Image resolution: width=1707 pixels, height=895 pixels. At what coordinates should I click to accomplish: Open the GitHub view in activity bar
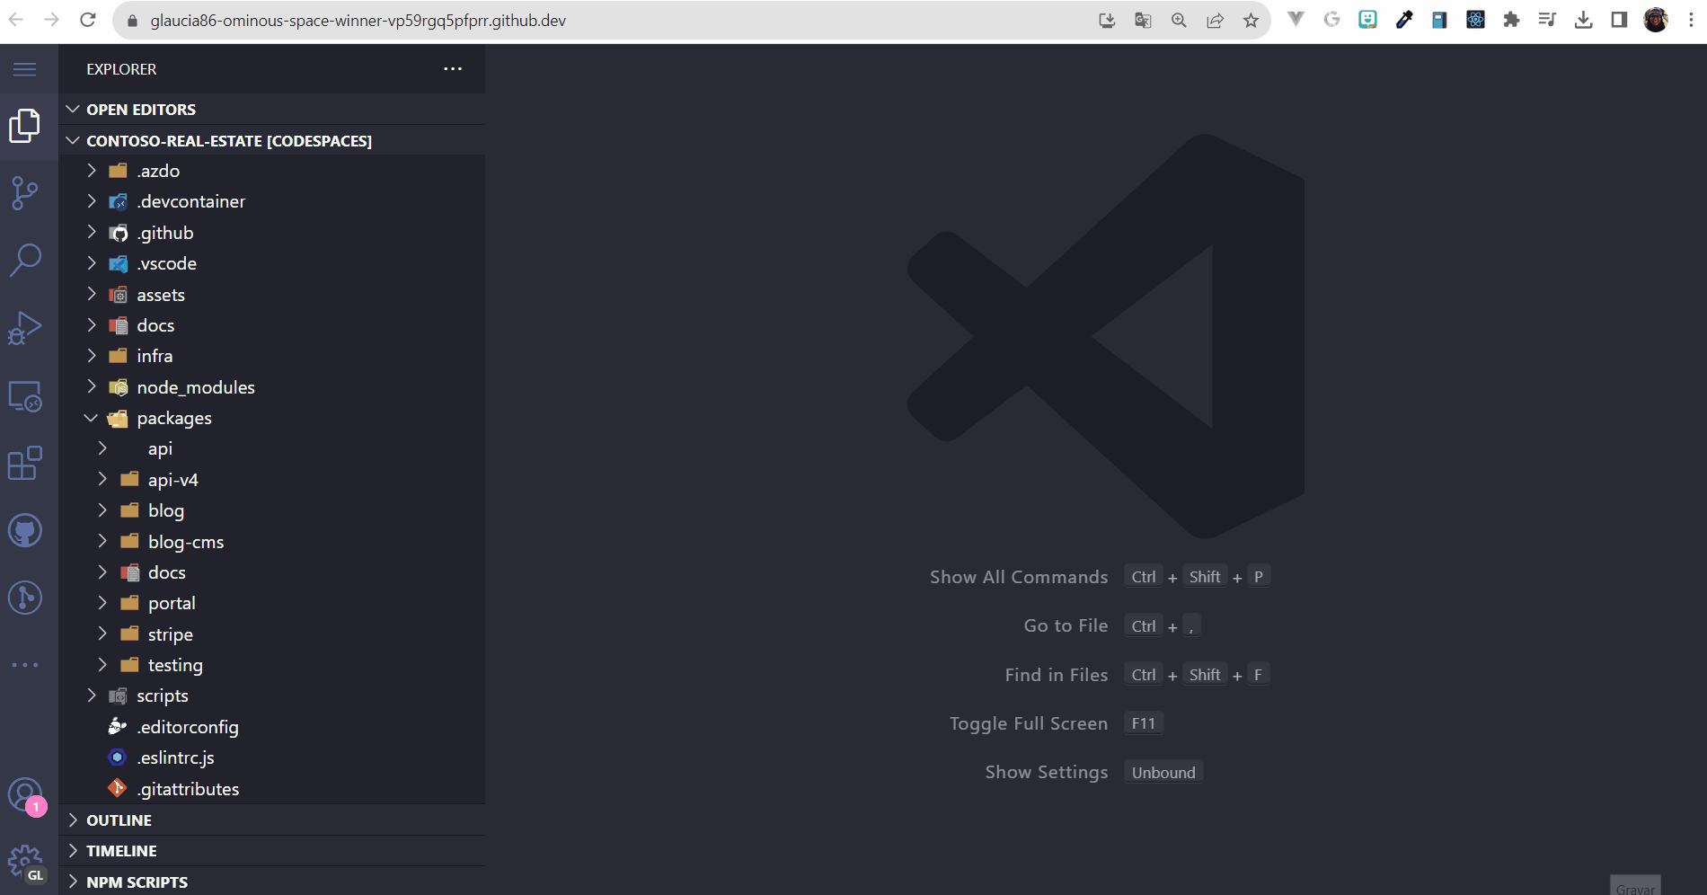25,531
